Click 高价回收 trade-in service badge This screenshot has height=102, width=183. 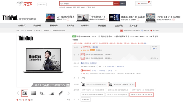88,63
